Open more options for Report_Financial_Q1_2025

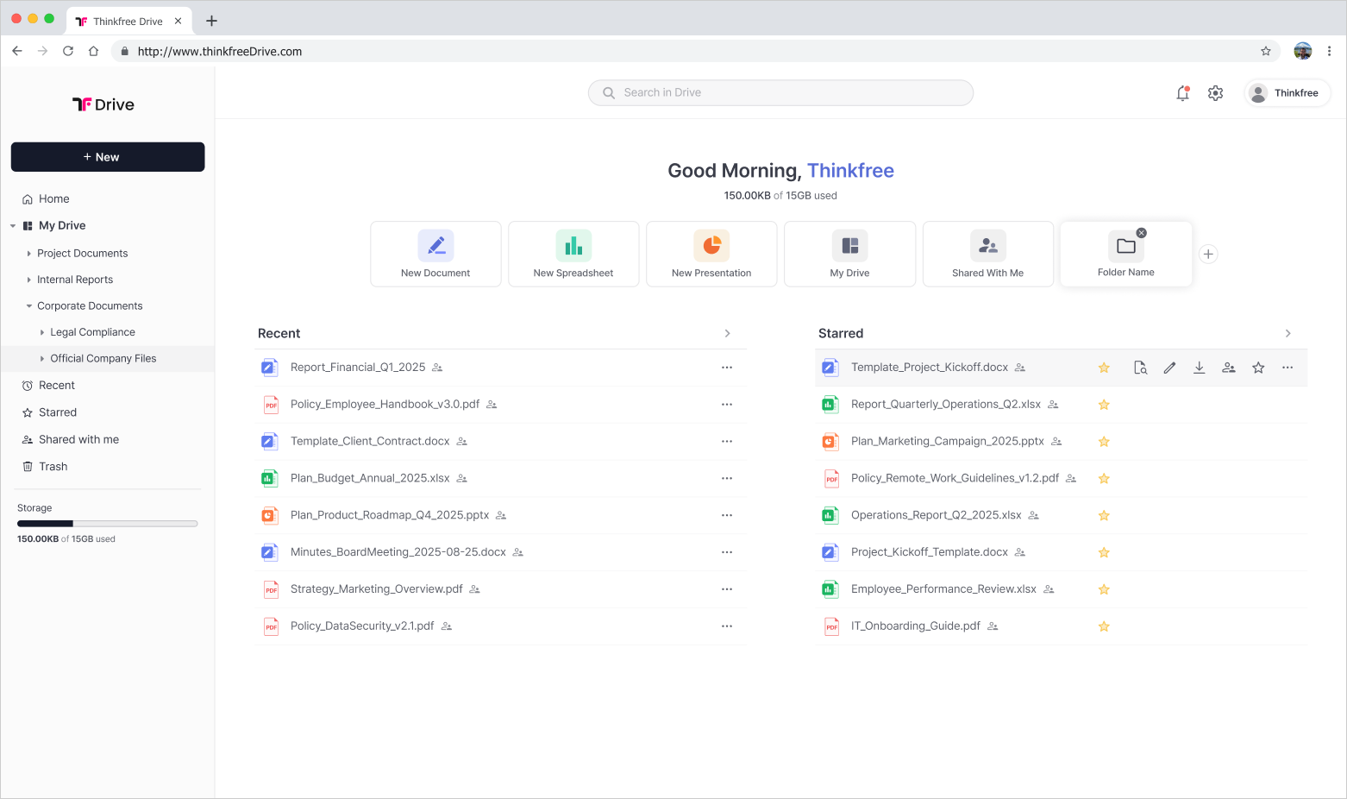pyautogui.click(x=727, y=368)
